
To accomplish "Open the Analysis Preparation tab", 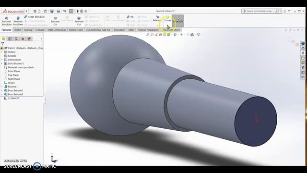I will tap(148, 30).
